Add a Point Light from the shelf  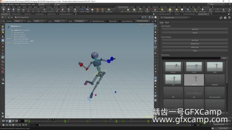(128, 10)
